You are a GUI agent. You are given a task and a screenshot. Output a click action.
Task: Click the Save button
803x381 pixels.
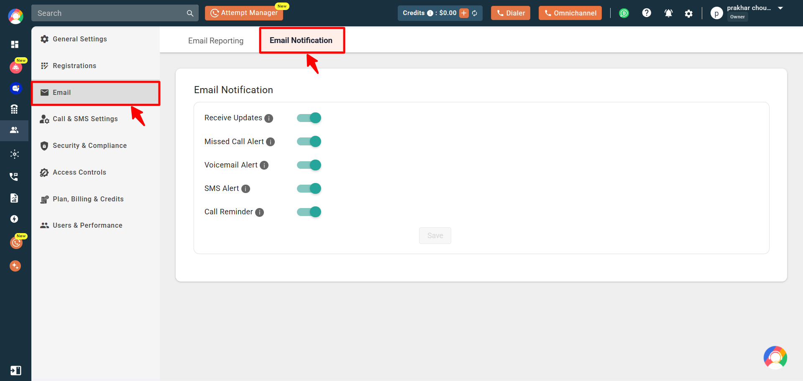pos(435,236)
